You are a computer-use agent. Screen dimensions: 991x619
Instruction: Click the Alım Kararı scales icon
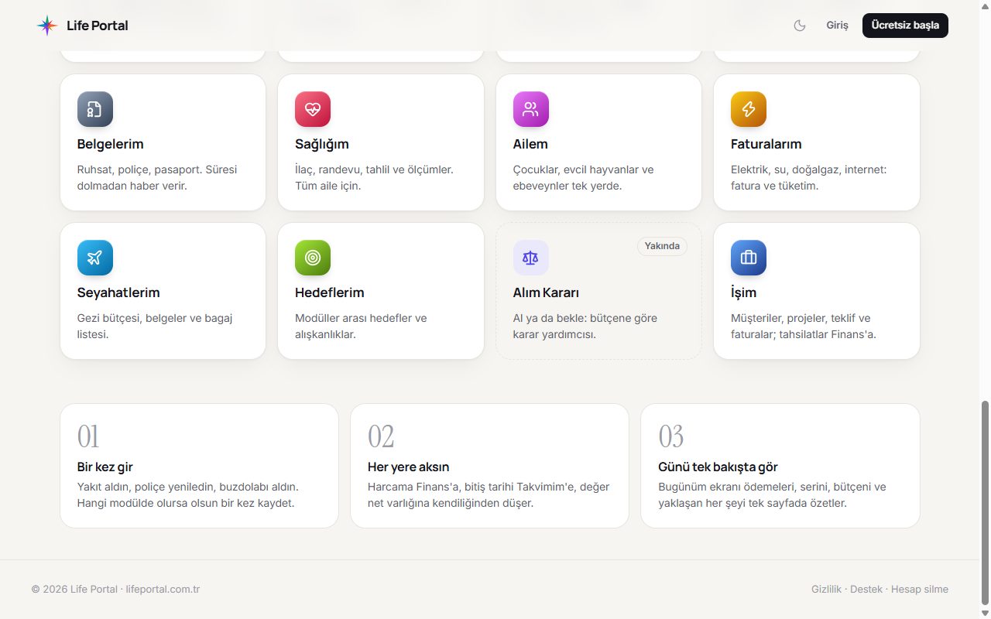(530, 258)
